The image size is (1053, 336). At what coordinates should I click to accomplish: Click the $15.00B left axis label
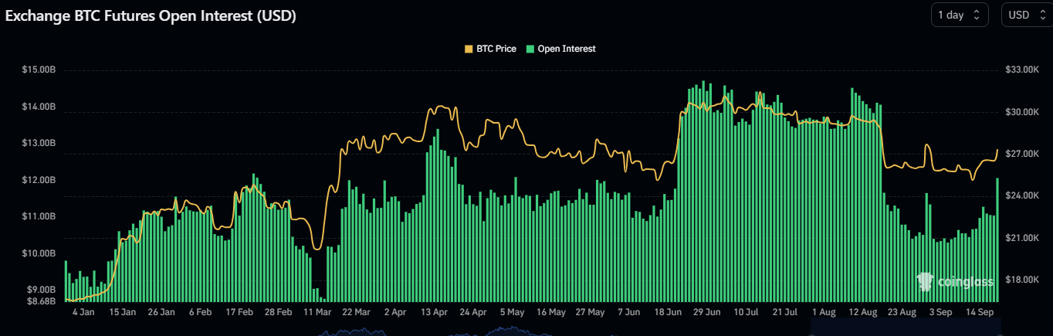click(39, 70)
